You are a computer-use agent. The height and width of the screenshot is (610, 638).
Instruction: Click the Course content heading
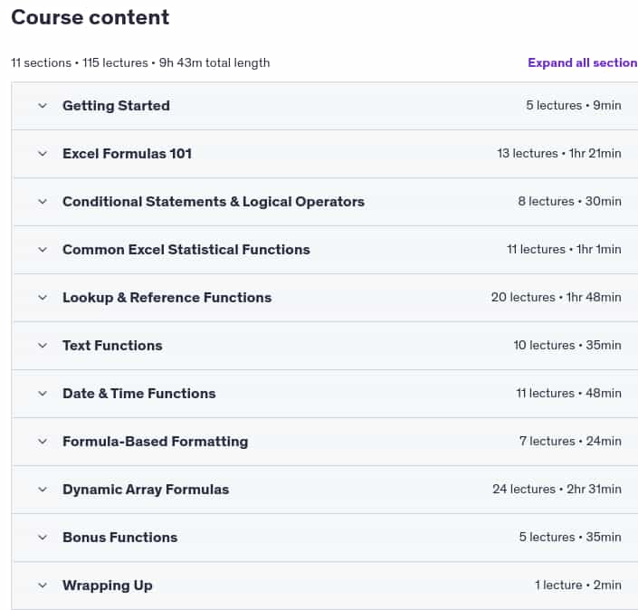tap(90, 17)
